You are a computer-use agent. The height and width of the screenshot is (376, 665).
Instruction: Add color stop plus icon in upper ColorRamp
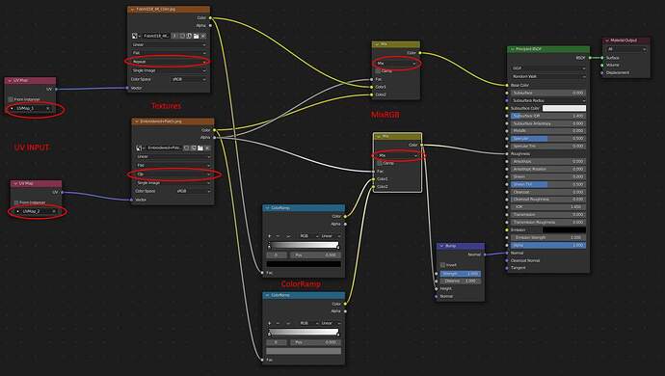click(x=269, y=236)
